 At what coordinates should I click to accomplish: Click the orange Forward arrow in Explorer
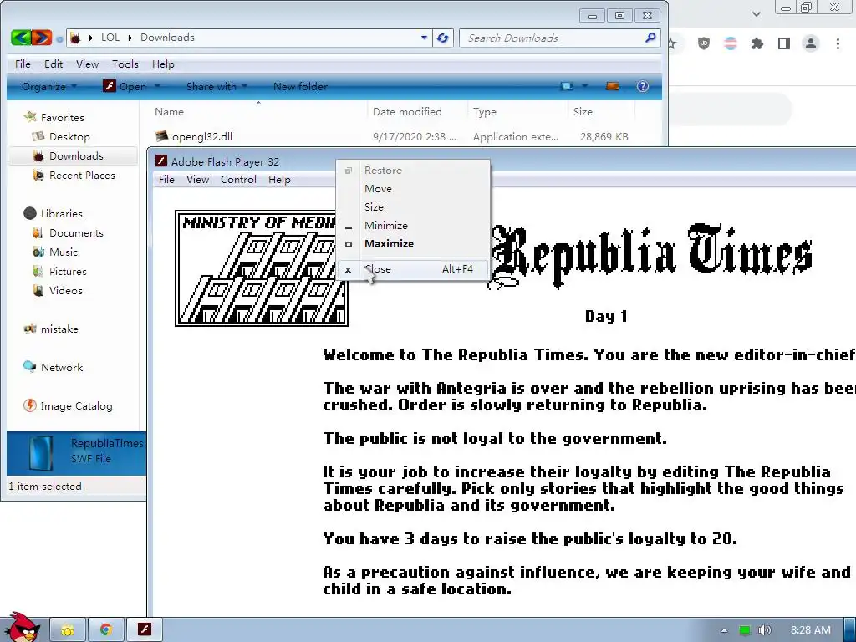(42, 38)
